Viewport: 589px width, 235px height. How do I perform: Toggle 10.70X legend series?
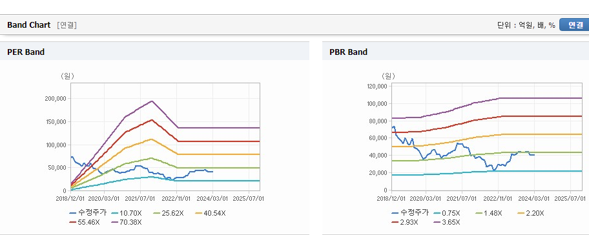(x=126, y=213)
